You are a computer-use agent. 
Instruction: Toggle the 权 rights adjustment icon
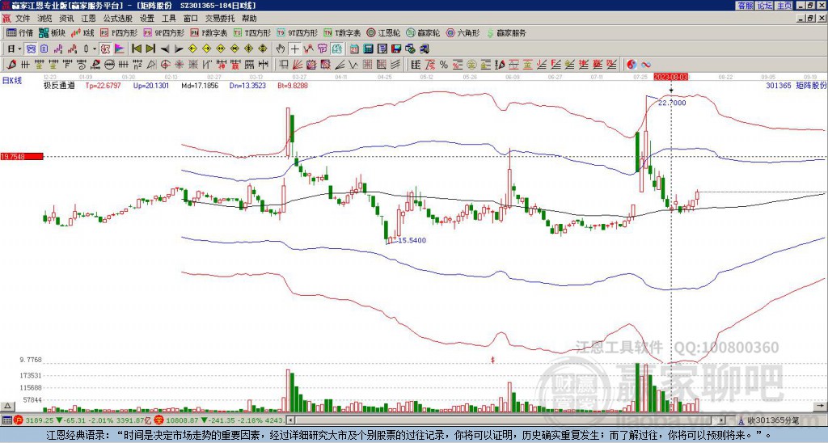click(105, 49)
